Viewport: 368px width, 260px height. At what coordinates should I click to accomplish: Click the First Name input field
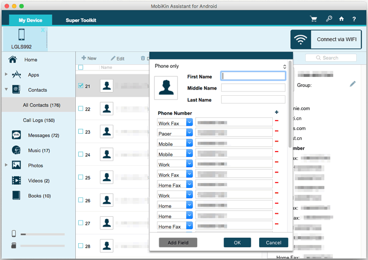pos(253,76)
